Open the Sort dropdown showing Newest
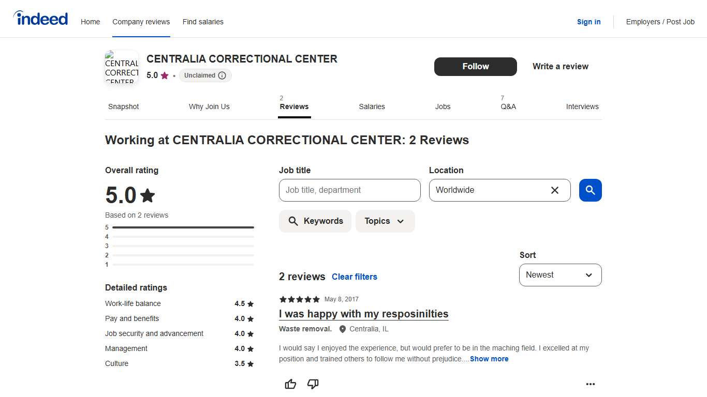707x397 pixels. pyautogui.click(x=560, y=274)
